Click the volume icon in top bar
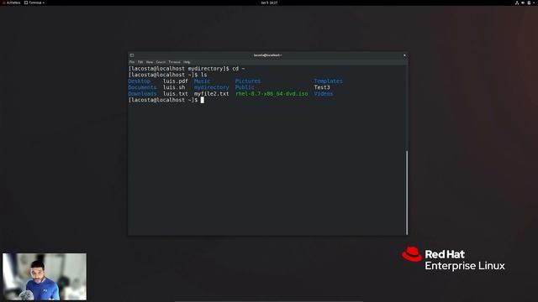The height and width of the screenshot is (302, 538). click(x=523, y=3)
